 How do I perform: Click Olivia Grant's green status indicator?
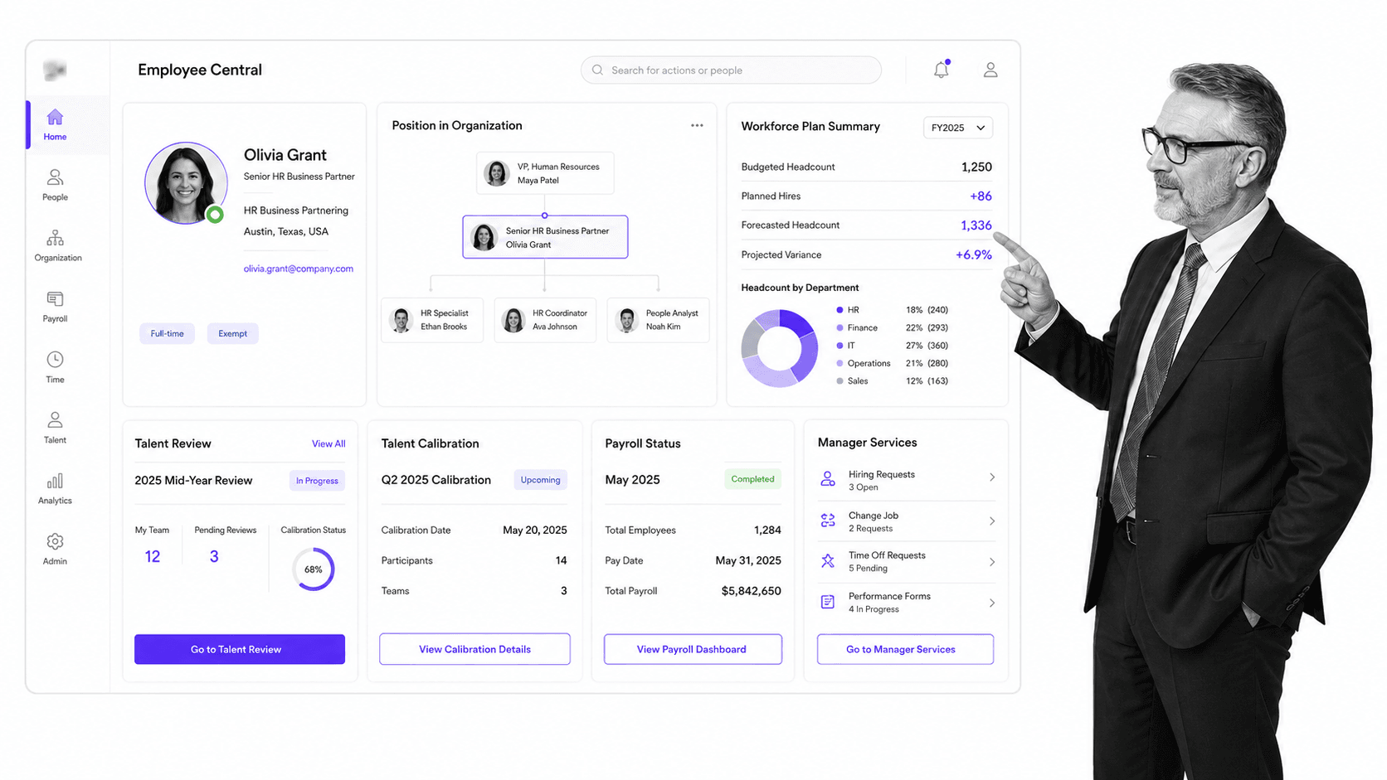click(x=215, y=215)
